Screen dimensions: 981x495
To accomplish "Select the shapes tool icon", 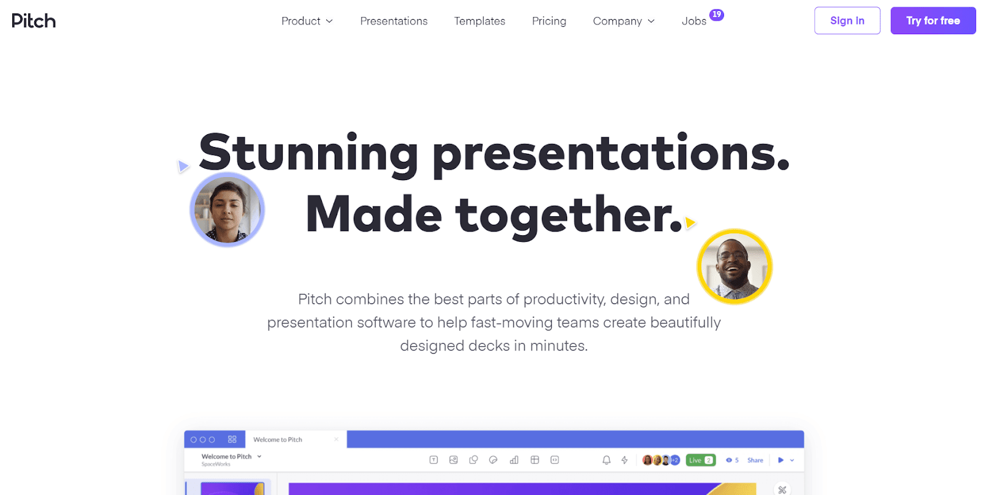I will [473, 460].
